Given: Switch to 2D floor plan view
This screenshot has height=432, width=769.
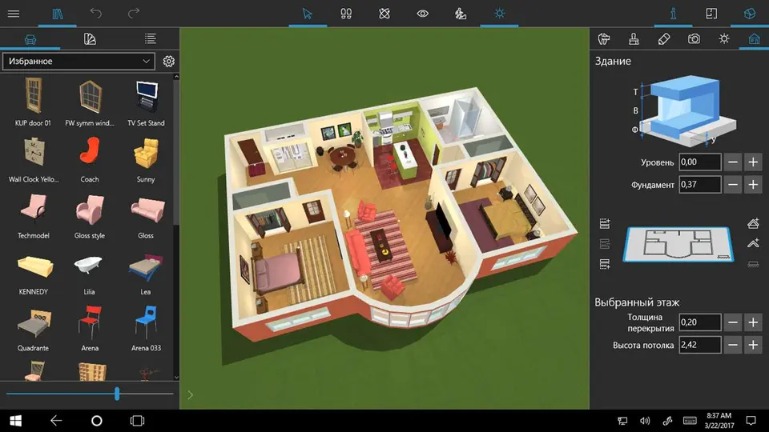Looking at the screenshot, I should coord(711,14).
